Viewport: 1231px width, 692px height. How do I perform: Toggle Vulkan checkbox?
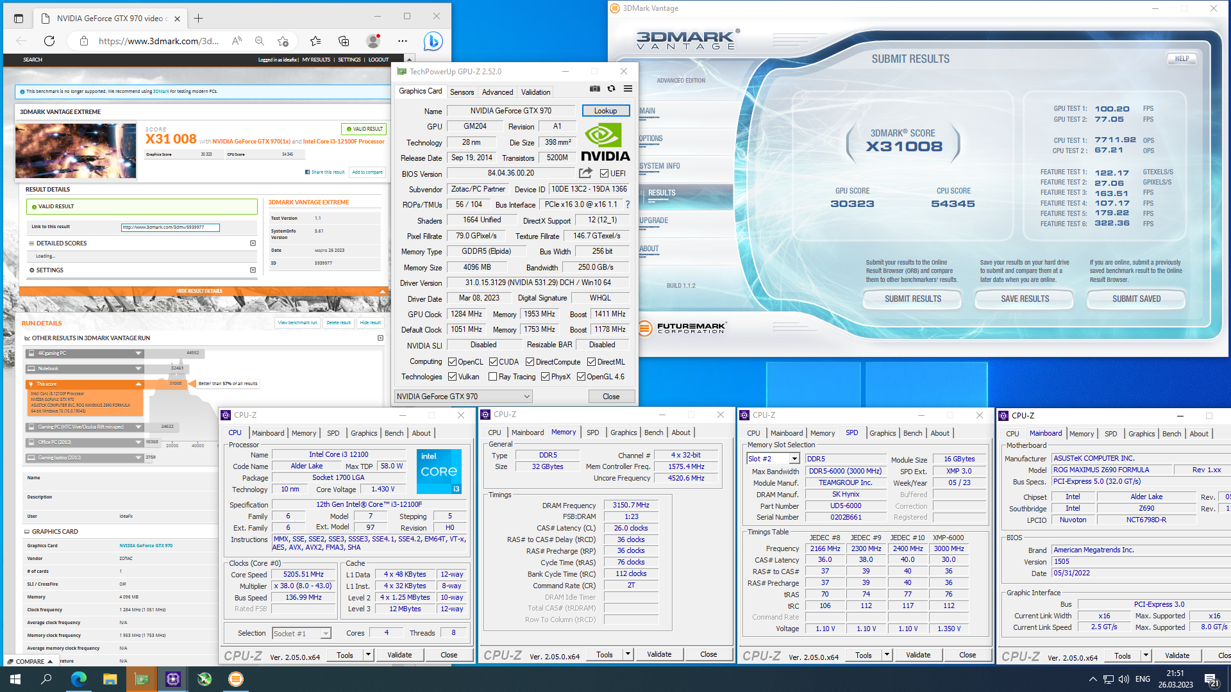coord(452,377)
